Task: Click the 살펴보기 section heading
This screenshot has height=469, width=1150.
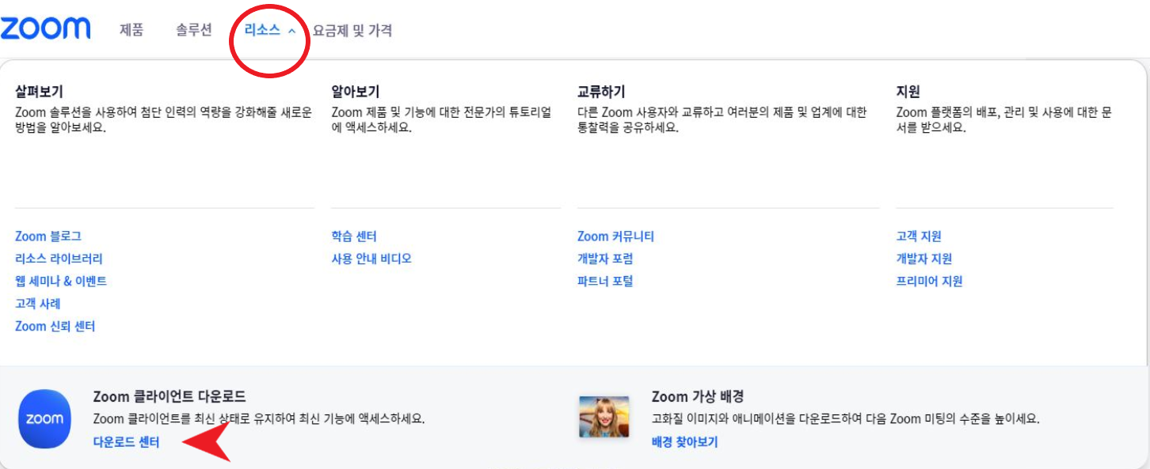Action: [x=39, y=92]
